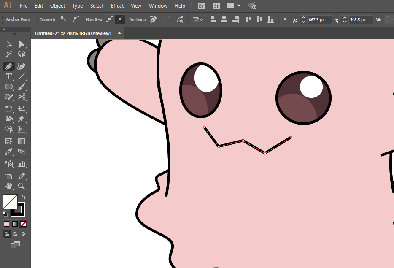This screenshot has width=394, height=268.
Task: Swap fill and stroke colors
Action: click(x=24, y=197)
